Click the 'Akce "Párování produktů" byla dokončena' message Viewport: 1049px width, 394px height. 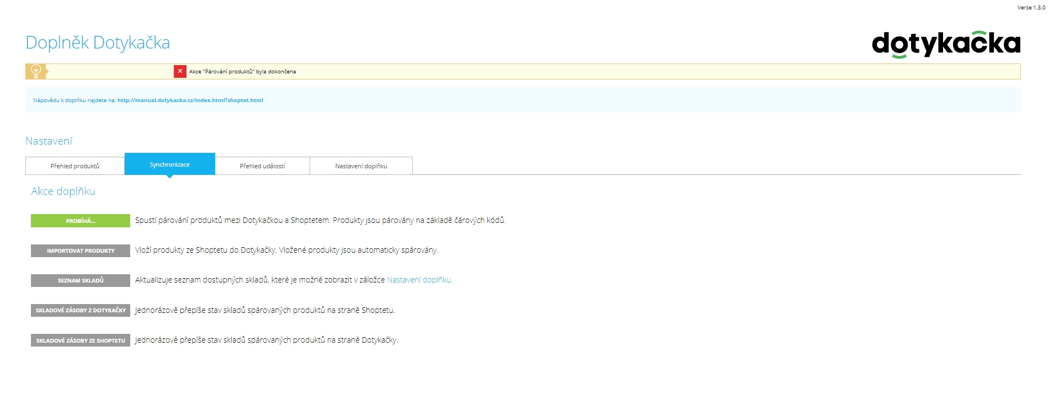click(243, 72)
